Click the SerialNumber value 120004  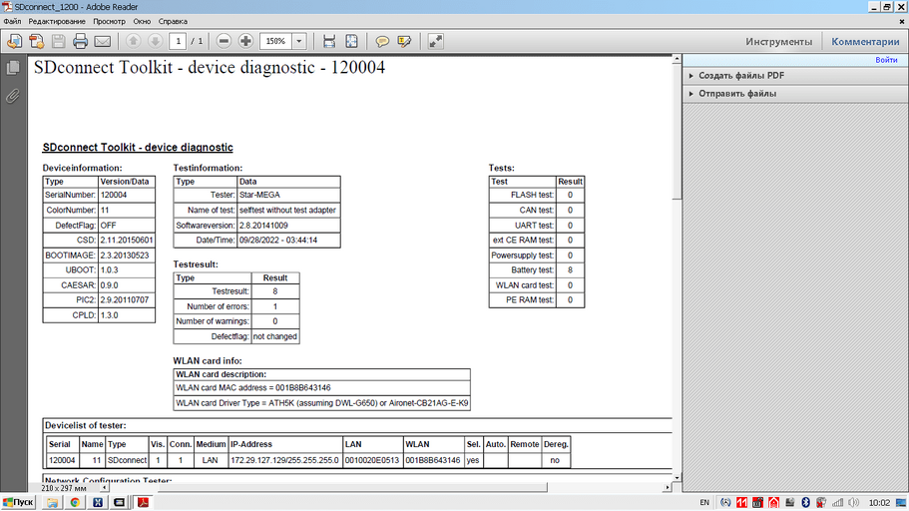tap(114, 195)
